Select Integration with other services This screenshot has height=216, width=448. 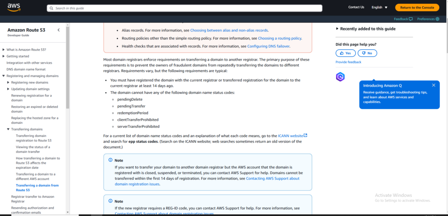coord(29,63)
